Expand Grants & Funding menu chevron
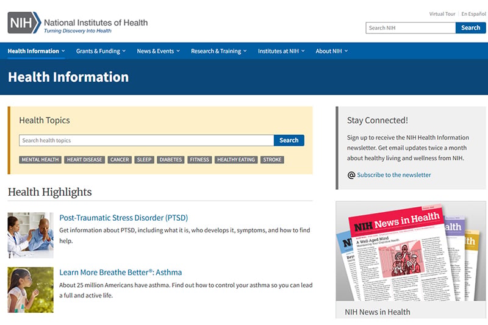The width and height of the screenshot is (488, 325). pyautogui.click(x=124, y=51)
